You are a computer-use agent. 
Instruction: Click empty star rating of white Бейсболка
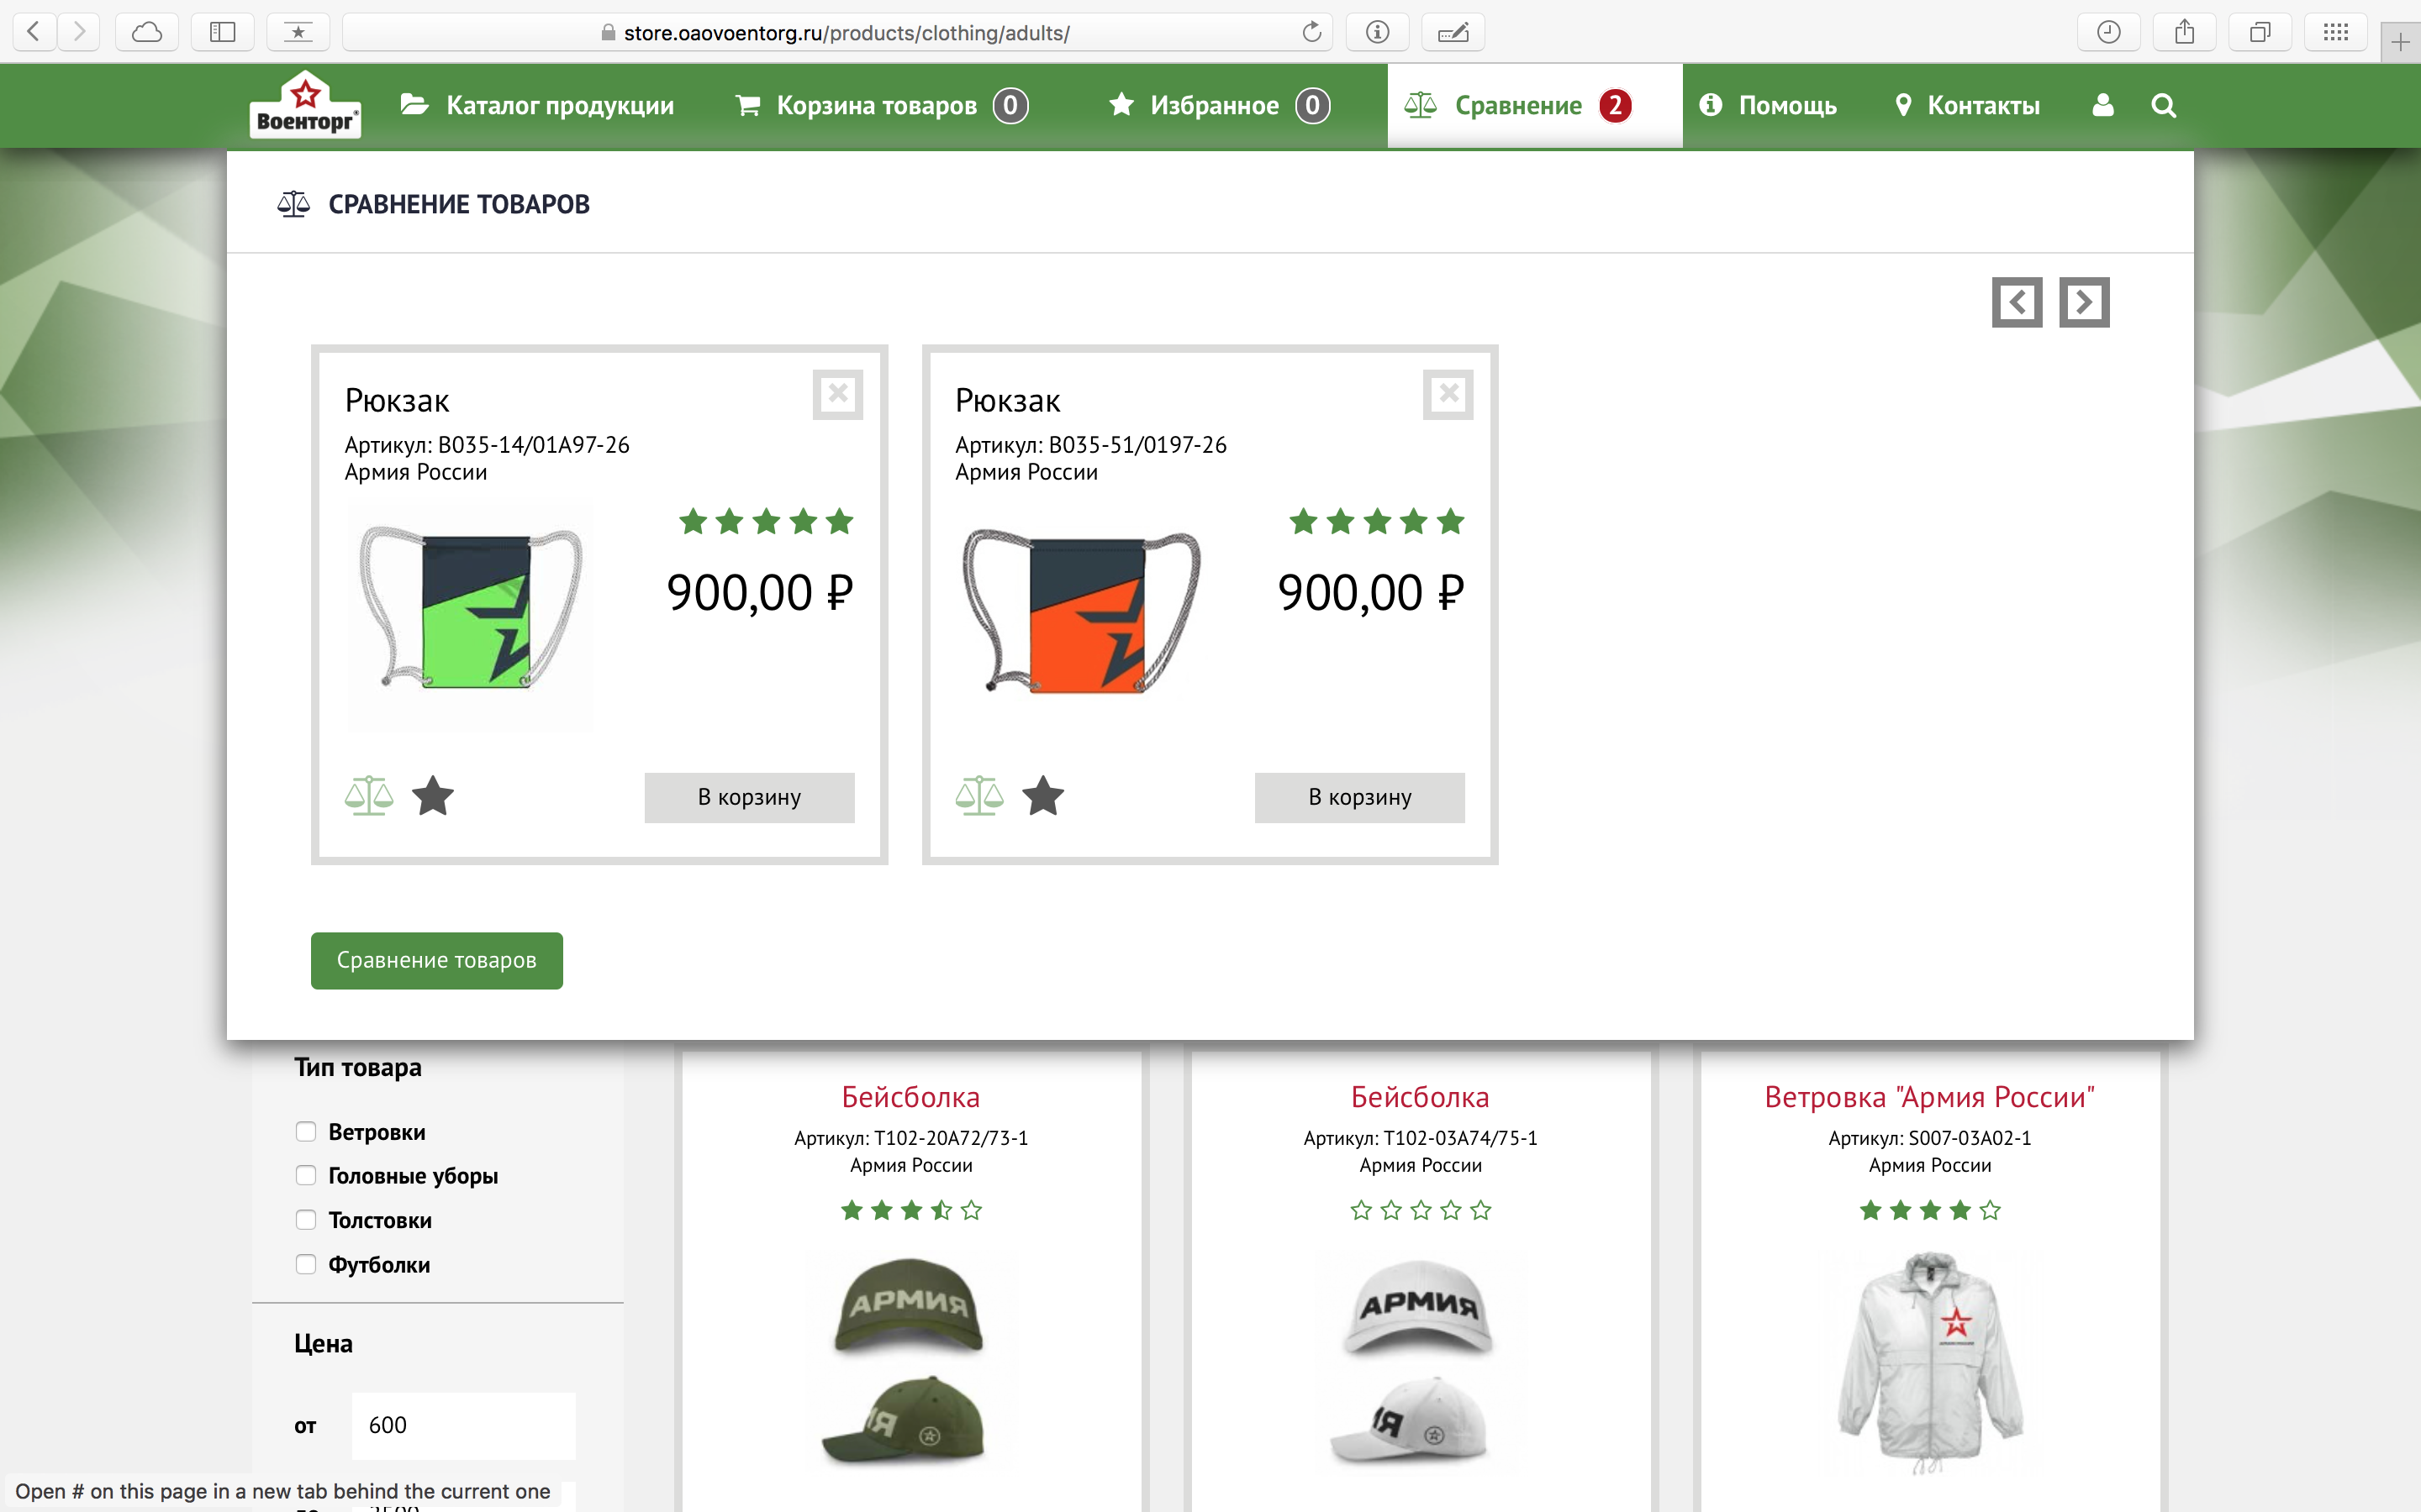tap(1420, 1211)
